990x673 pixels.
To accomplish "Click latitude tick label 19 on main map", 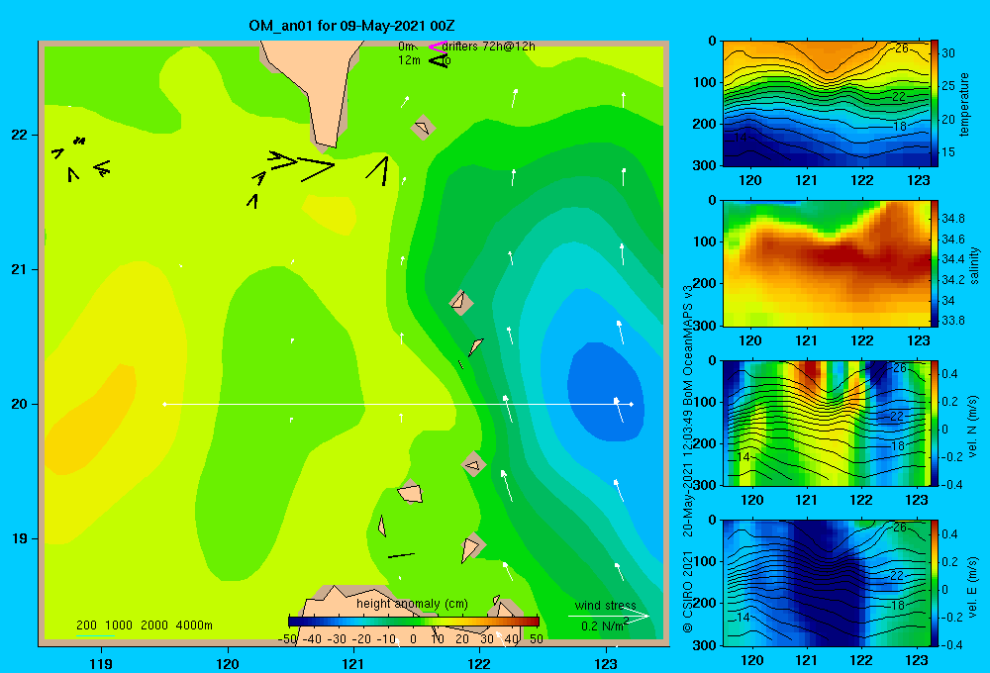I will click(20, 538).
